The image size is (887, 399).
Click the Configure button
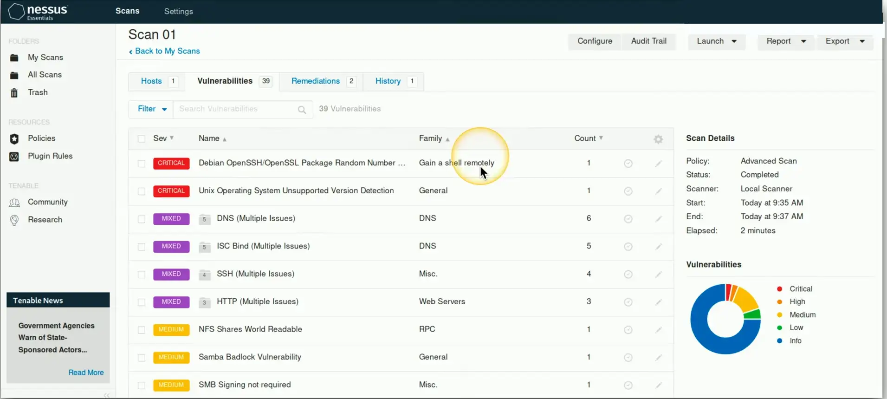595,41
